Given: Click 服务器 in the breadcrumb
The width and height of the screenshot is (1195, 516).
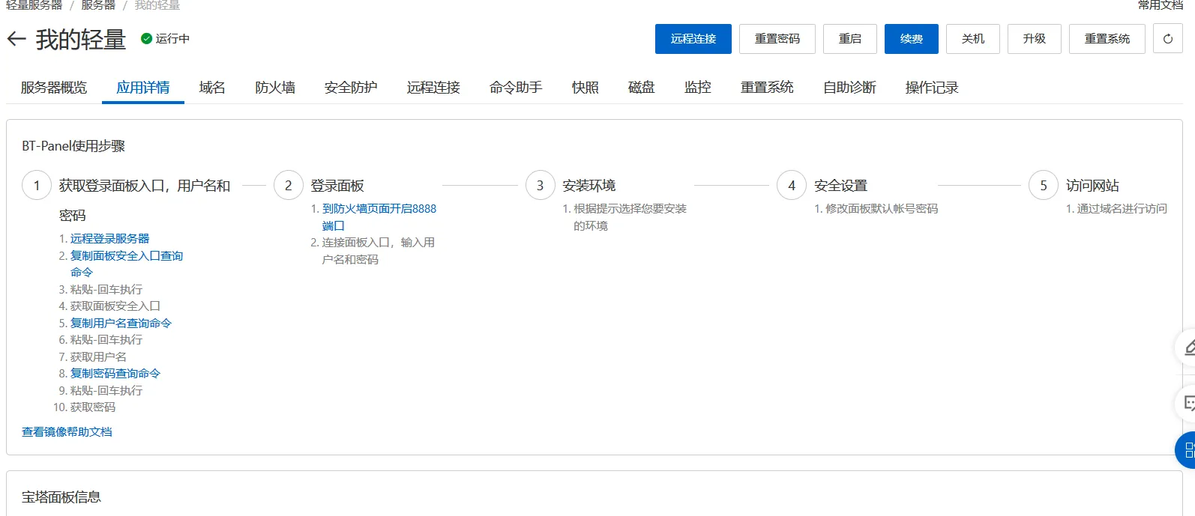Looking at the screenshot, I should [98, 5].
